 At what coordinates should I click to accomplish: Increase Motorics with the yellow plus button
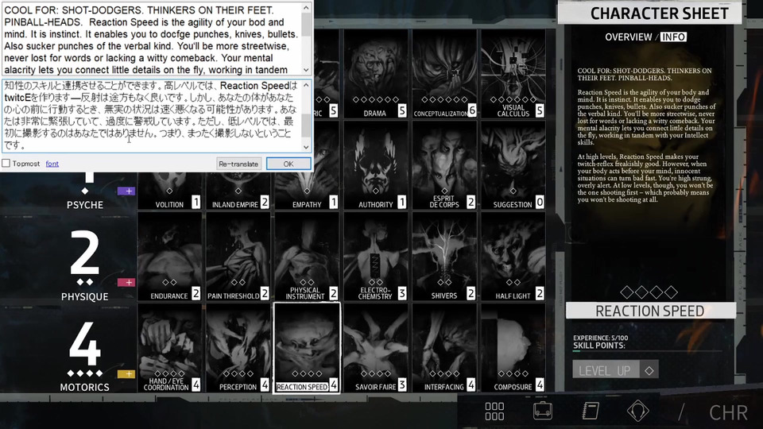pos(126,374)
